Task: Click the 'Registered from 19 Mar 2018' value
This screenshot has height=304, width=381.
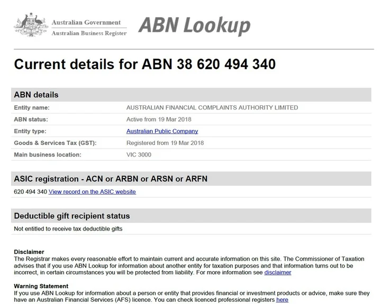Action: pyautogui.click(x=165, y=143)
